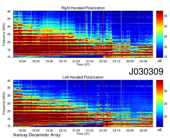Click "21:00" on the Right Handed time axis

click(x=76, y=61)
